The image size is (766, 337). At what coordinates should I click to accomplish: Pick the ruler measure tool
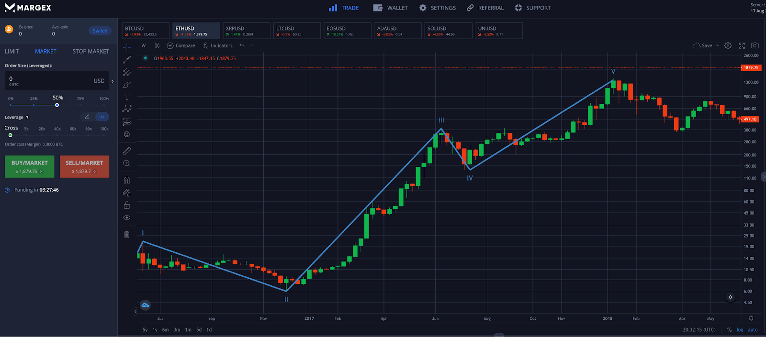127,151
